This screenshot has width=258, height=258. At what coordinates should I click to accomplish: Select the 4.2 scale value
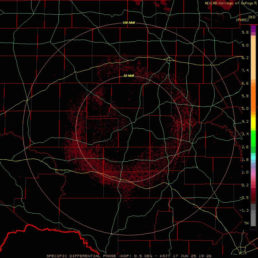[245, 122]
